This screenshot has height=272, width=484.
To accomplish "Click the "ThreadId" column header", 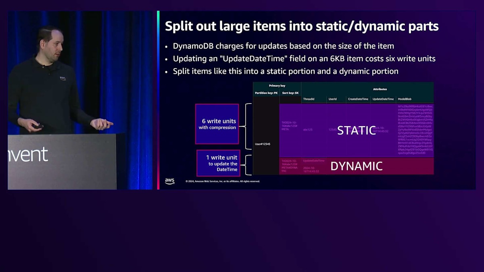I will 309,99.
